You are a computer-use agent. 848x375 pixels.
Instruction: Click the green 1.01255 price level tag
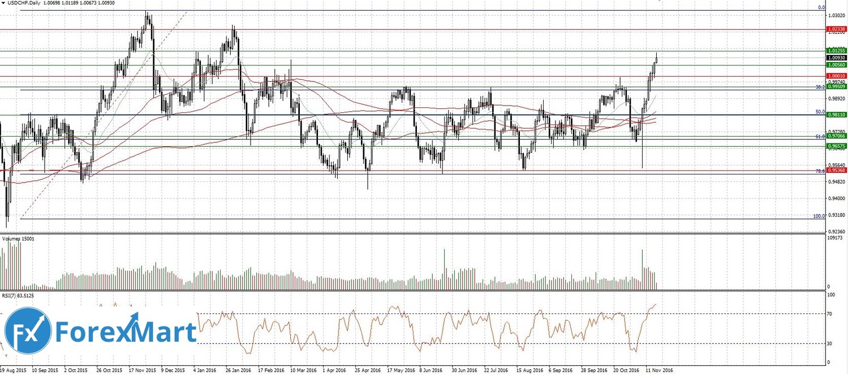pos(836,51)
